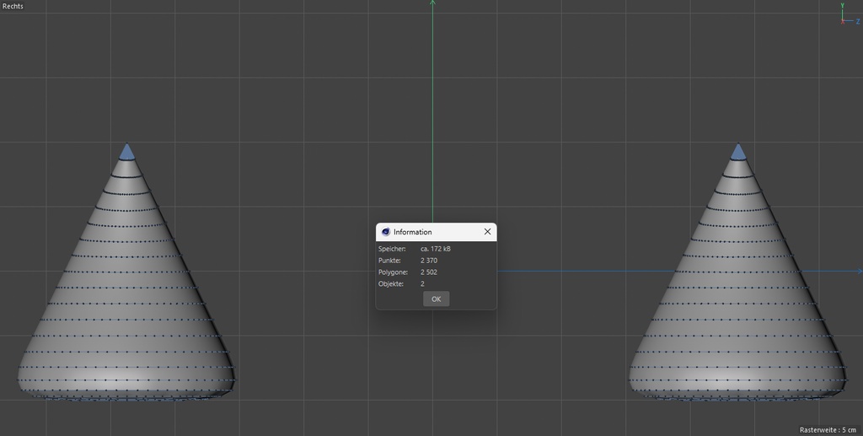Click the 'Information' dialog title text
The height and width of the screenshot is (436, 863).
tap(412, 232)
